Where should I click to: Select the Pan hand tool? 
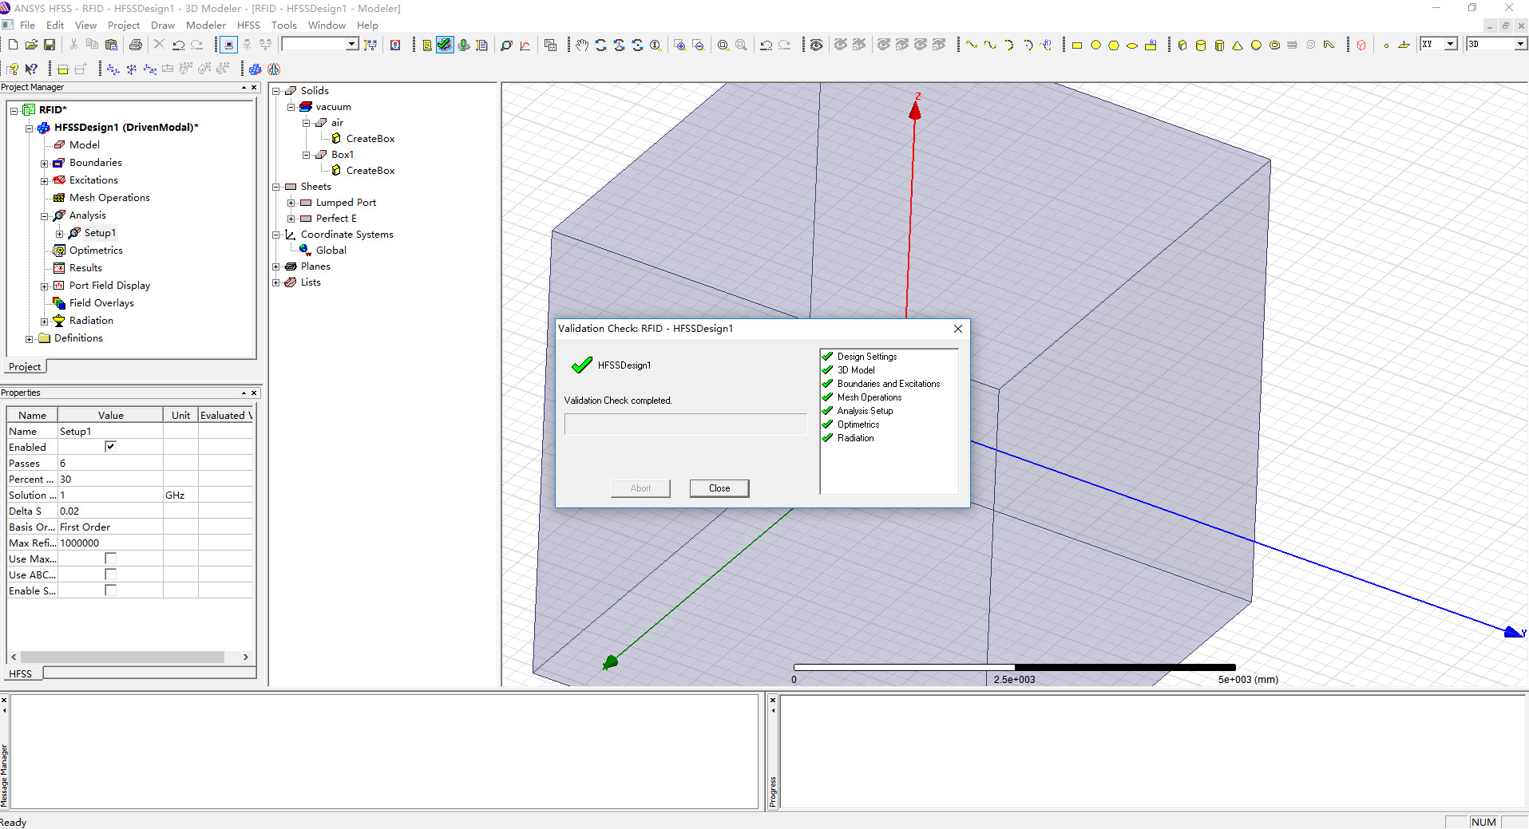click(x=582, y=45)
